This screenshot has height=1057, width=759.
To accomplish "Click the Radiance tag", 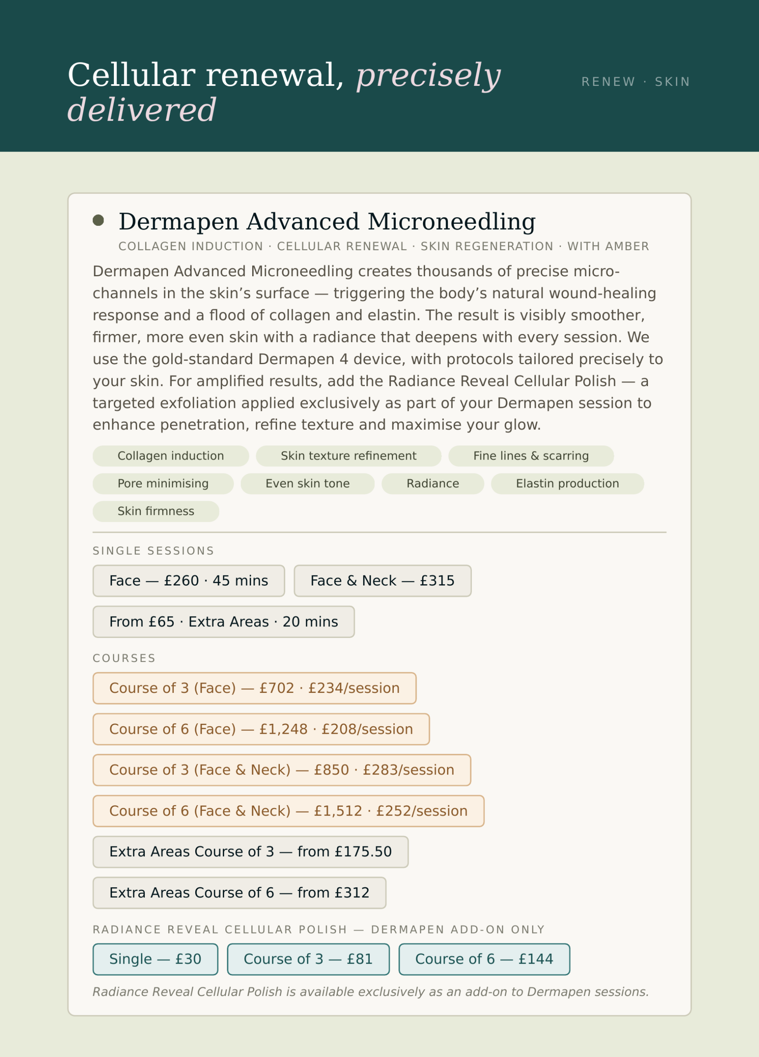I will [x=433, y=484].
